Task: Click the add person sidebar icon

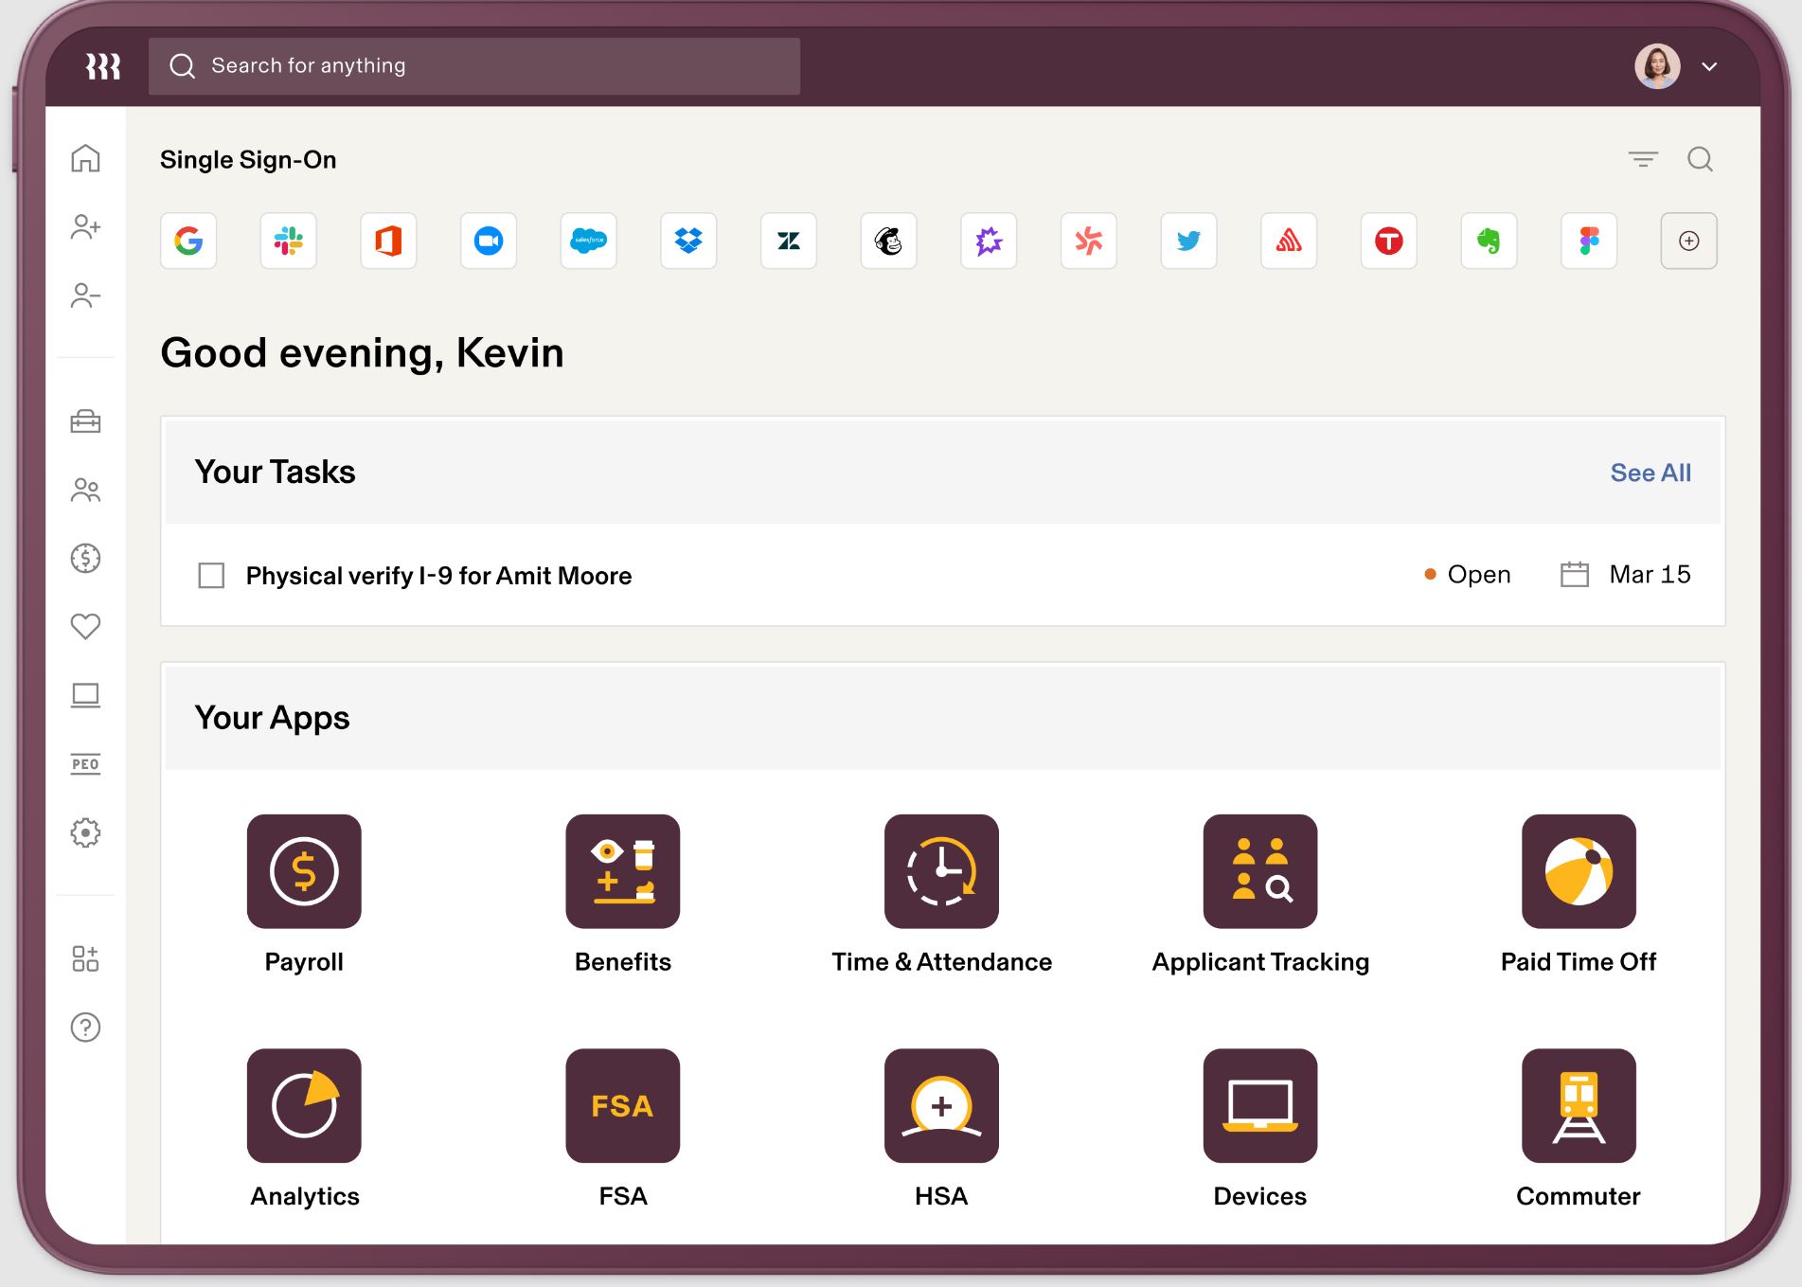Action: click(85, 227)
